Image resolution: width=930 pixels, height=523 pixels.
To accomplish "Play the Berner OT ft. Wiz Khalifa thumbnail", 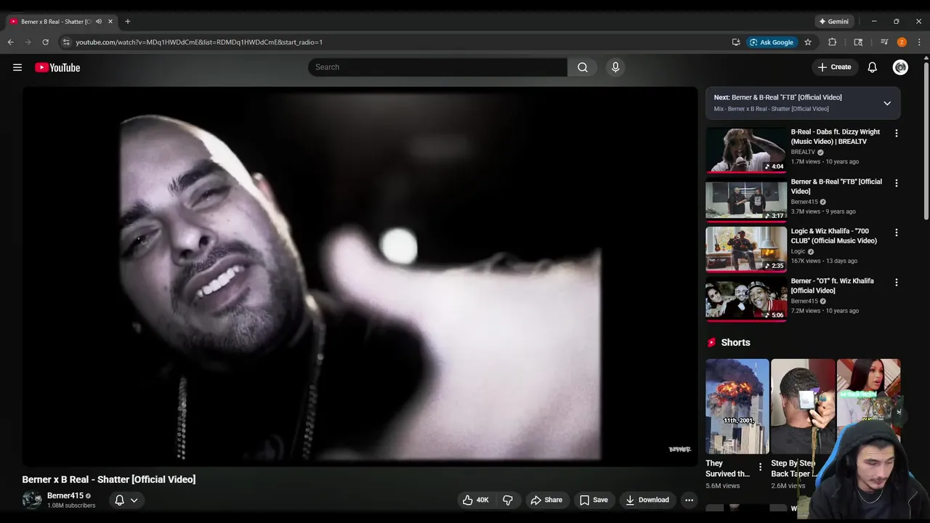I will tap(746, 299).
